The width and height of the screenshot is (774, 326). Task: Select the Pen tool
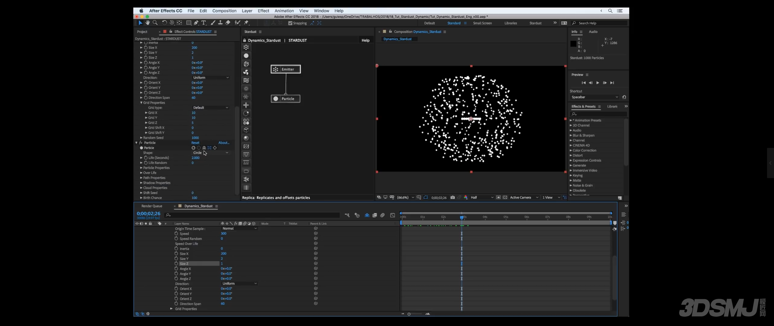[196, 23]
